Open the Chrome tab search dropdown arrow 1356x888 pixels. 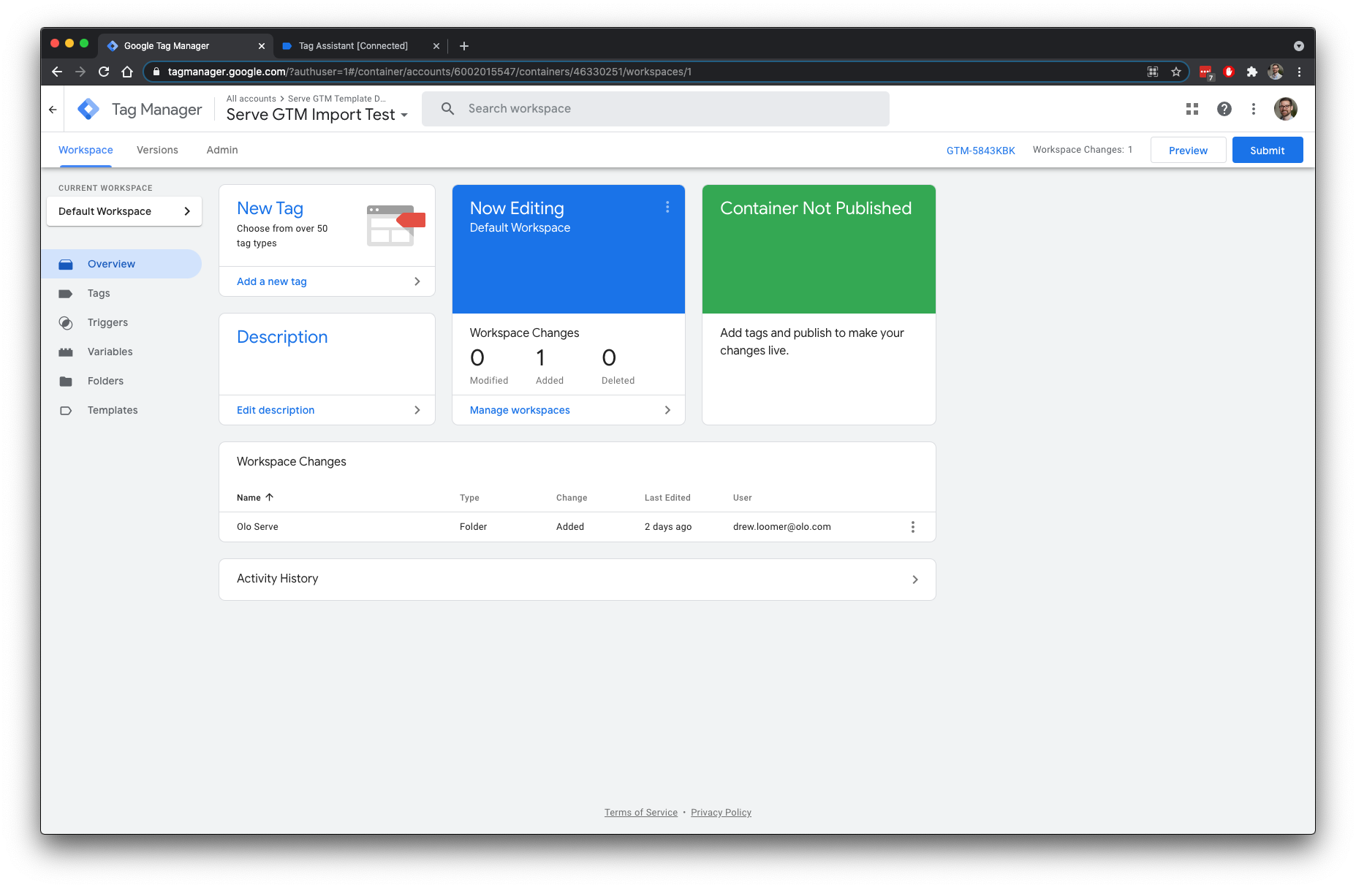pos(1299,46)
